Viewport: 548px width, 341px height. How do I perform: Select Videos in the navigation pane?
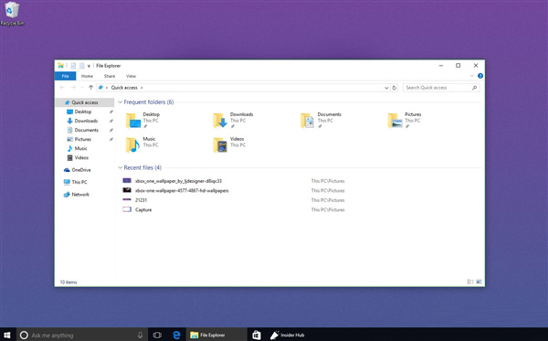pyautogui.click(x=81, y=158)
